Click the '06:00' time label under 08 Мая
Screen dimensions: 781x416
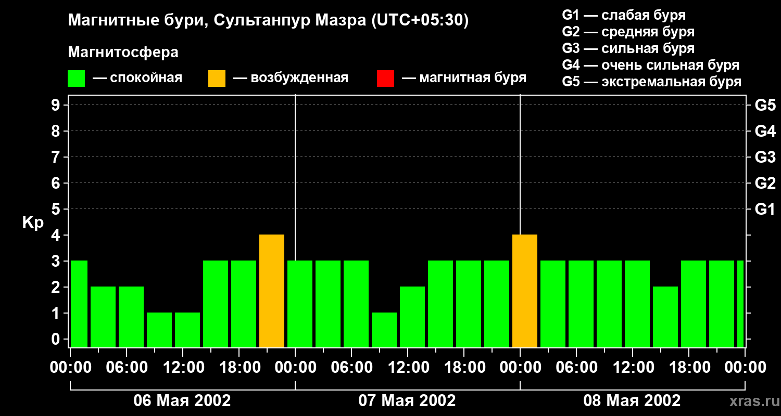coord(576,367)
